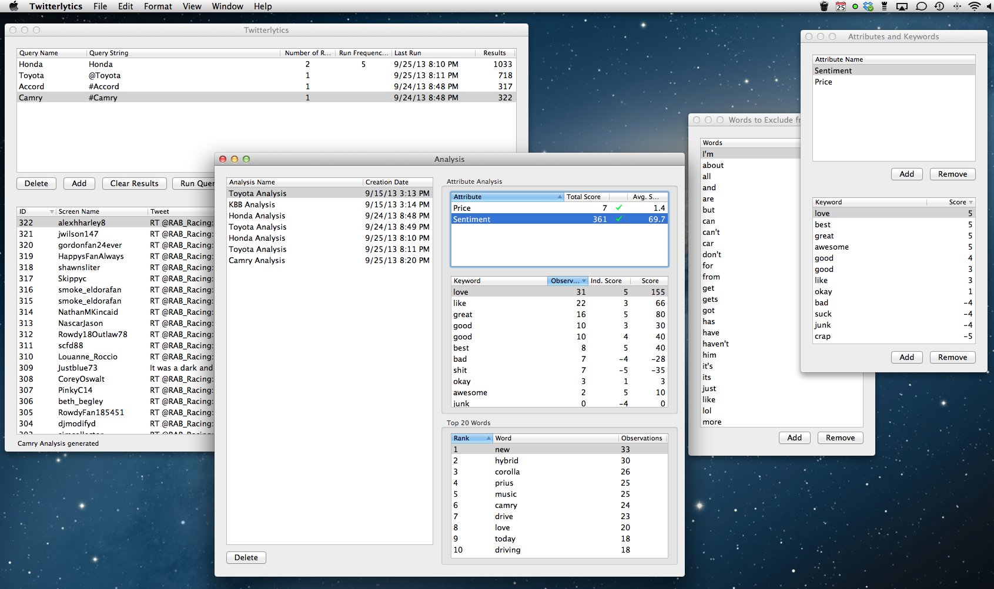Click the Total Score column header
994x589 pixels.
pos(587,197)
